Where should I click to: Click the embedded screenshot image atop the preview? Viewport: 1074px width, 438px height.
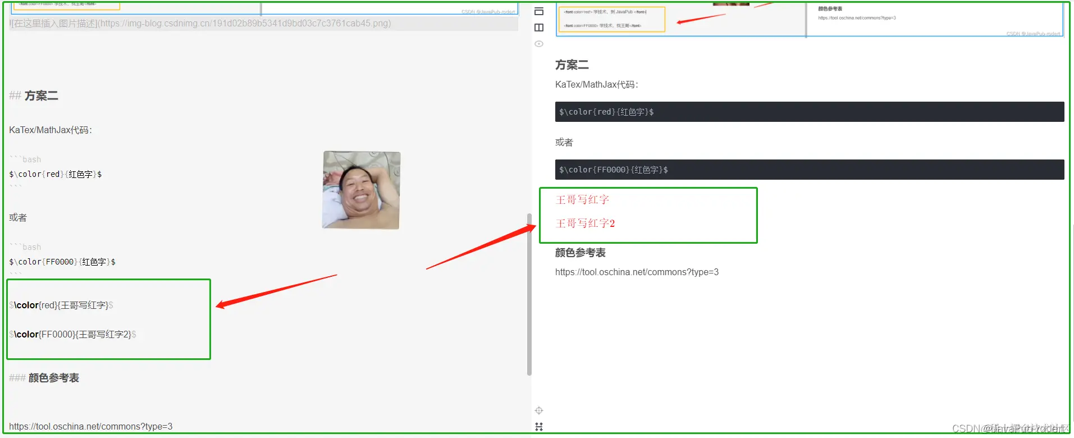(810, 19)
